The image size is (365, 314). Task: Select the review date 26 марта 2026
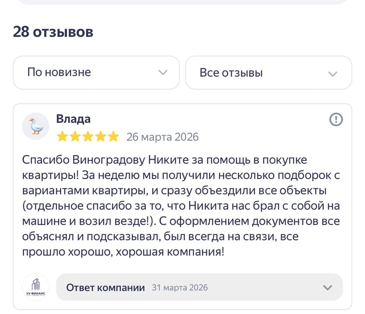point(162,137)
